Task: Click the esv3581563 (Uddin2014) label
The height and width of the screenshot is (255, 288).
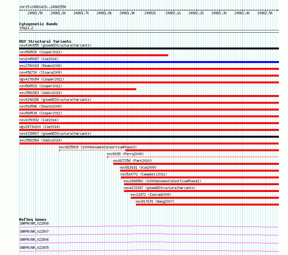Action: (x=41, y=93)
